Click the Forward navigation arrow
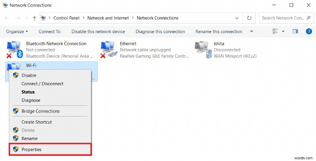Image resolution: width=316 pixels, height=161 pixels. (18, 18)
